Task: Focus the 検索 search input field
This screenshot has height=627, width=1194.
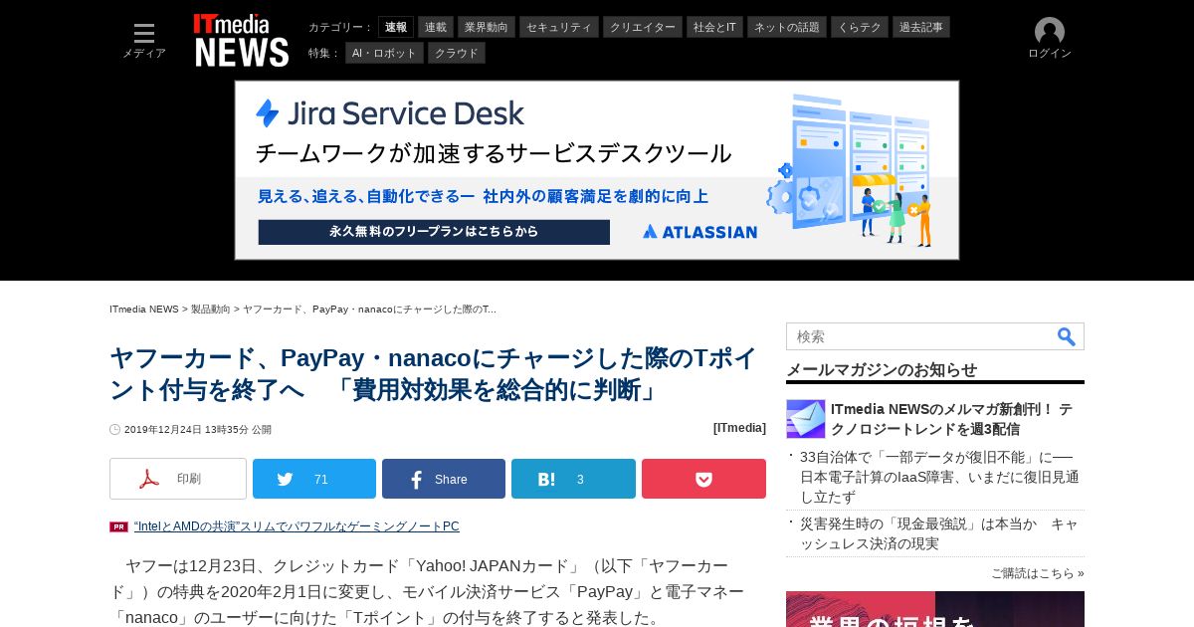Action: point(920,336)
